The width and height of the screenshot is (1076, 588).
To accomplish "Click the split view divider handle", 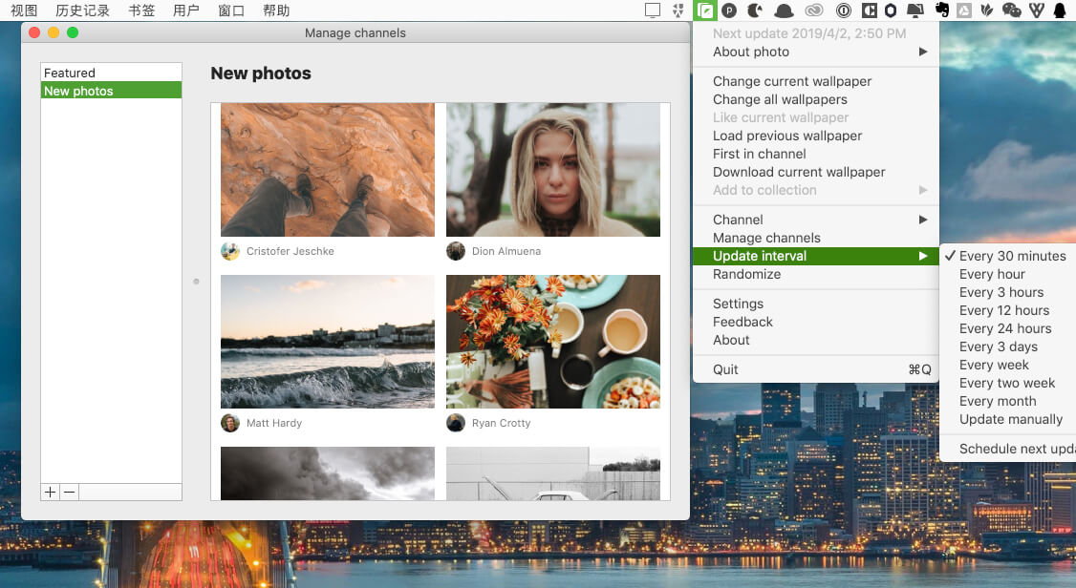I will pyautogui.click(x=196, y=282).
